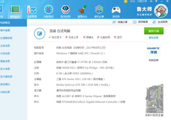Click the i7-3770K processor text
This screenshot has width=171, height=120.
click(x=82, y=62)
